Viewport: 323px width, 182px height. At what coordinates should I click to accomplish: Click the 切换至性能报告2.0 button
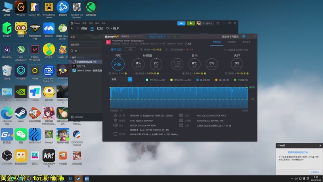(157, 36)
